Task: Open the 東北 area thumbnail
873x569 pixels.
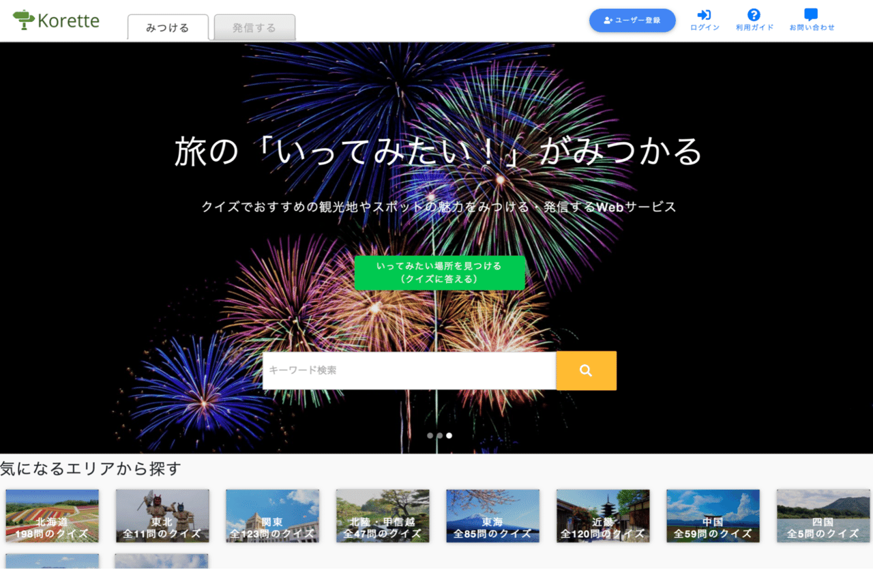Action: click(162, 516)
